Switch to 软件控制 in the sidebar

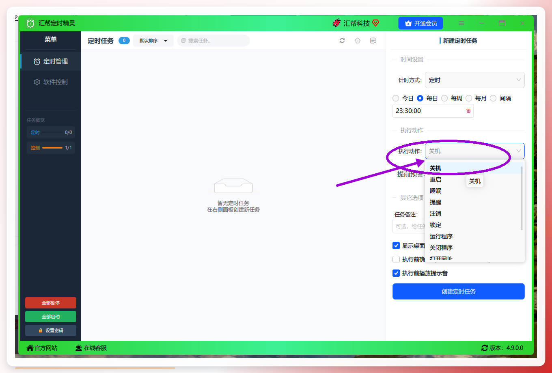pos(51,82)
